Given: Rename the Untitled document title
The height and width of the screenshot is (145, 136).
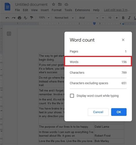Looking at the screenshot, I should tap(31, 5).
